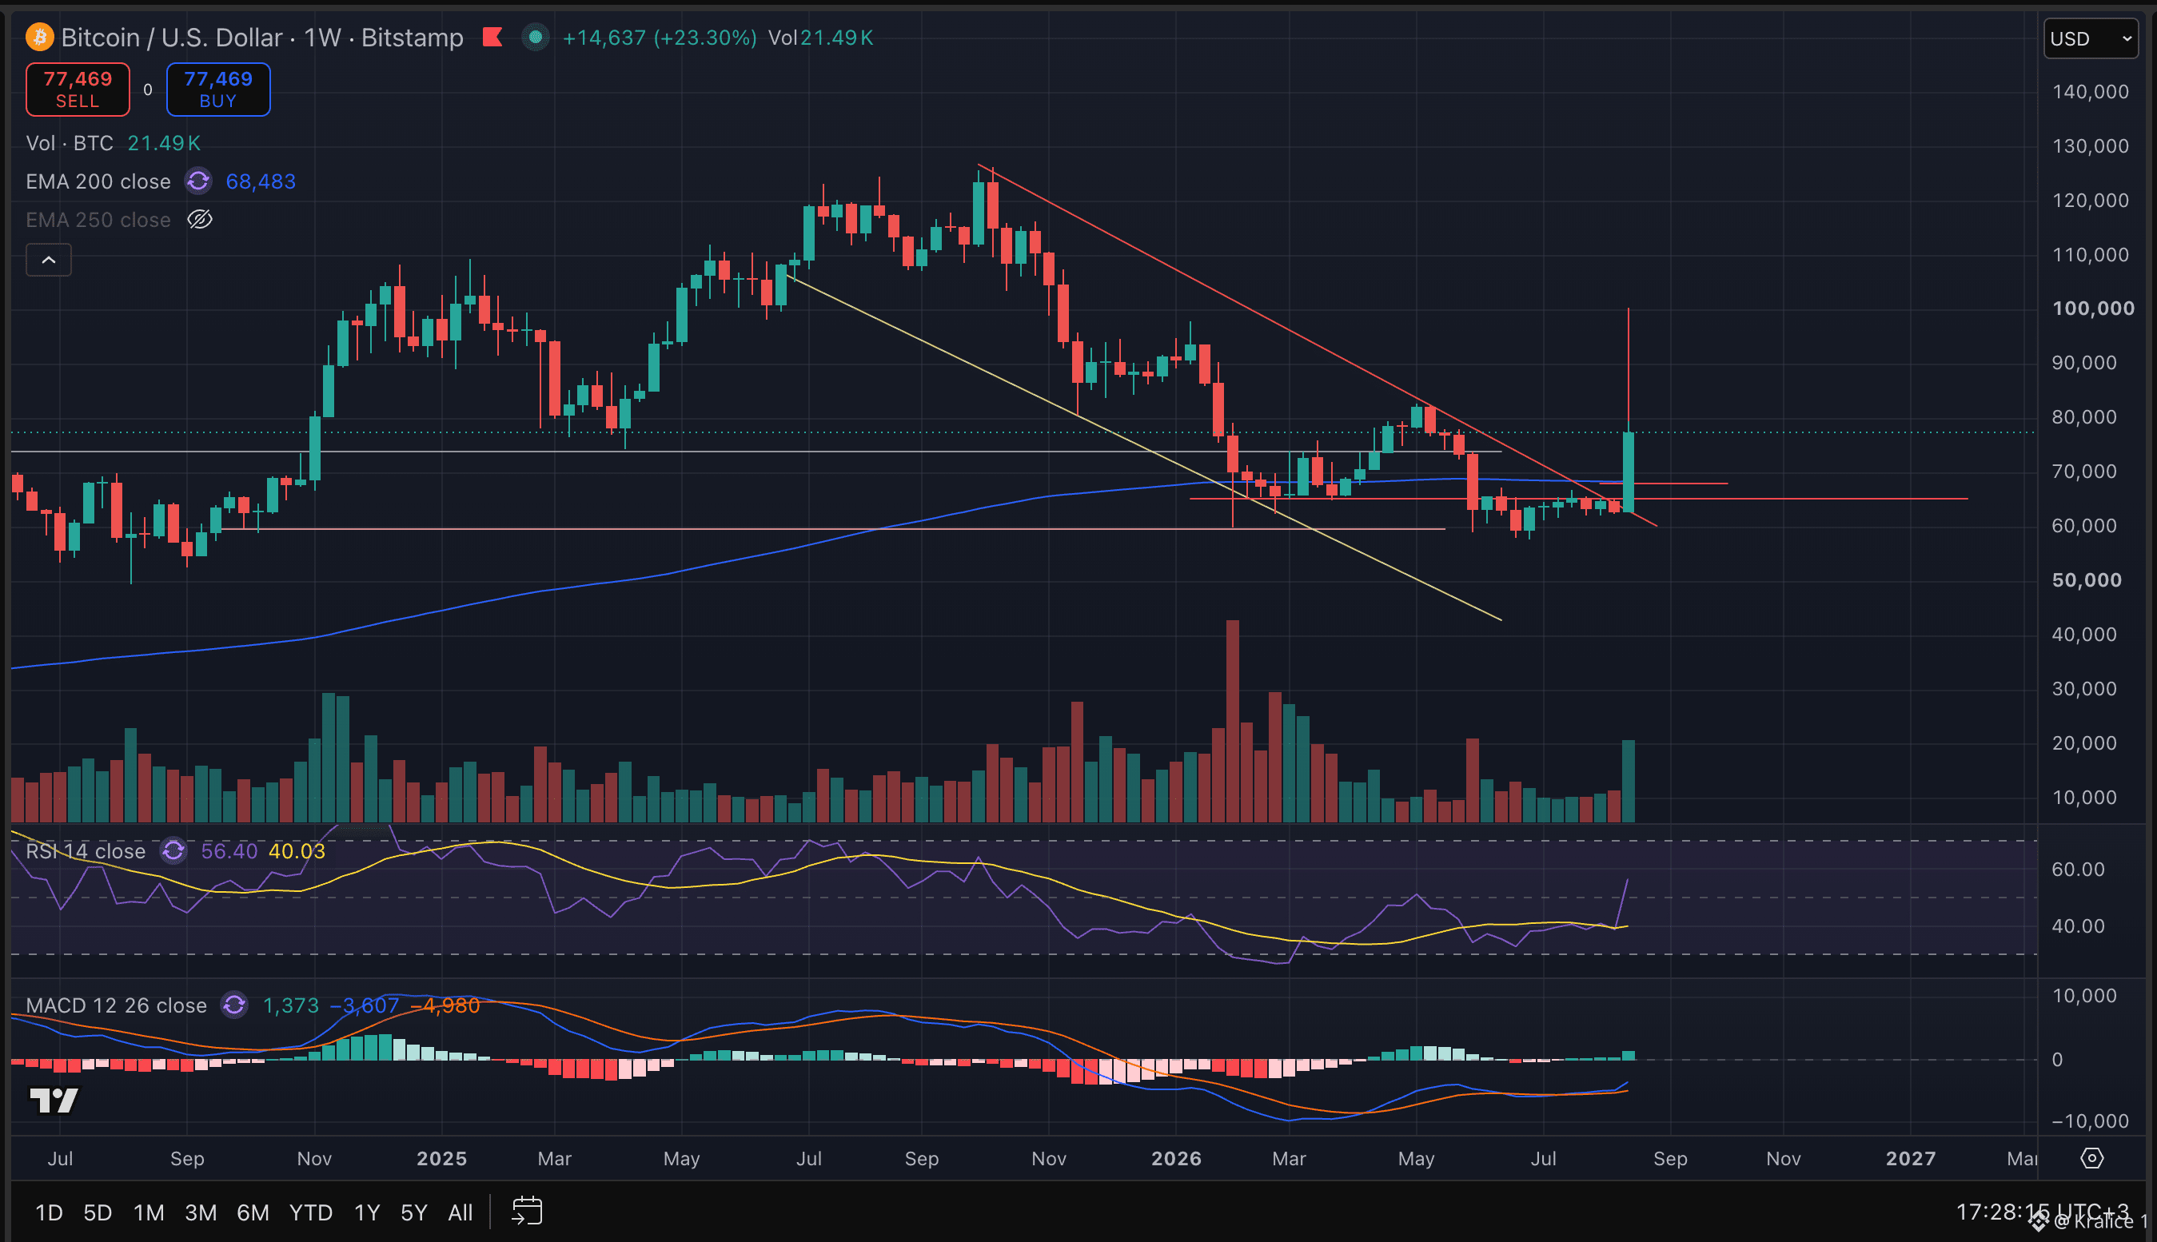Click the TradingView logo in the MACD pane
This screenshot has width=2157, height=1242.
tap(54, 1100)
